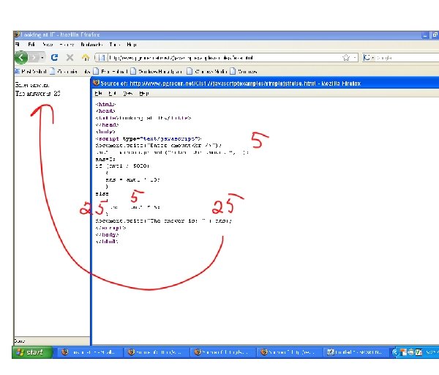
Task: Click the Firefox icon in Source window title bar
Action: [x=96, y=83]
